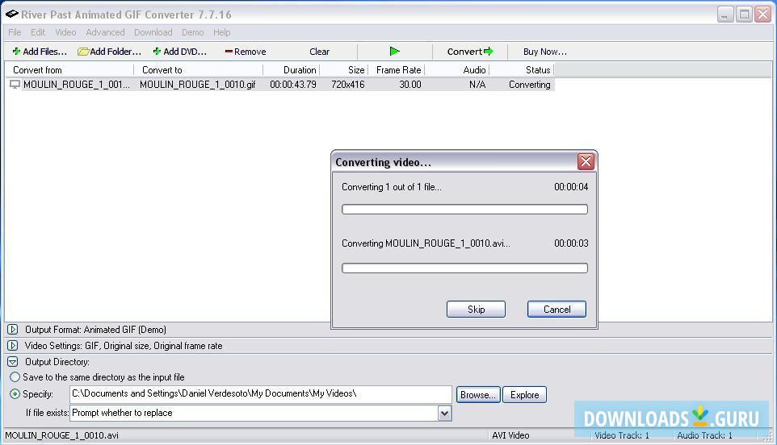Click the Status column header
This screenshot has width=777, height=445.
click(521, 69)
